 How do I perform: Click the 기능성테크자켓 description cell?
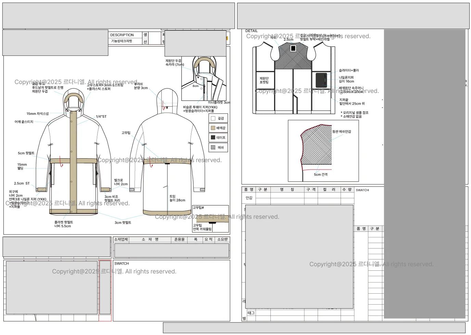click(x=122, y=41)
